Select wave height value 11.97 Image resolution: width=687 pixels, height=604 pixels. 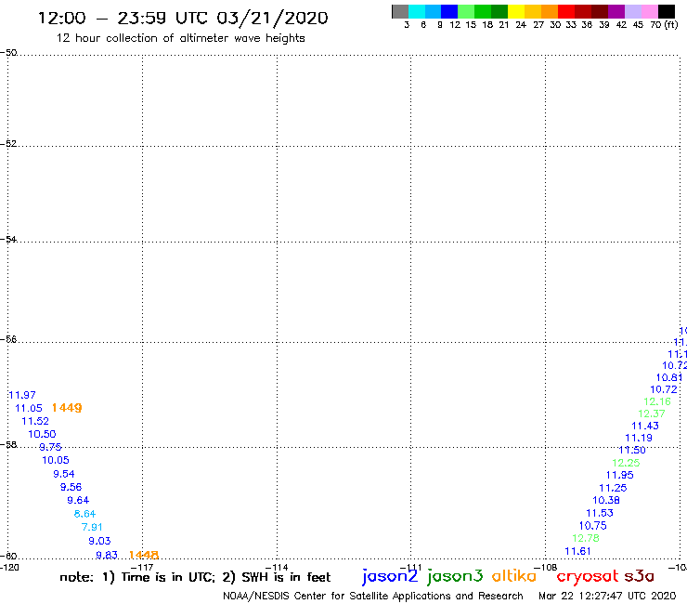pos(22,395)
